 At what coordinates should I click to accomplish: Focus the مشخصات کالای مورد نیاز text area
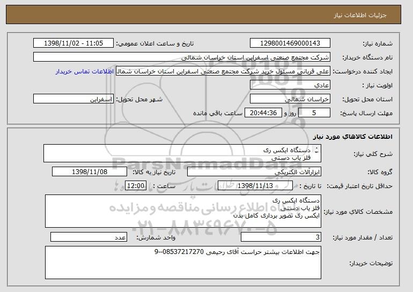point(183,211)
